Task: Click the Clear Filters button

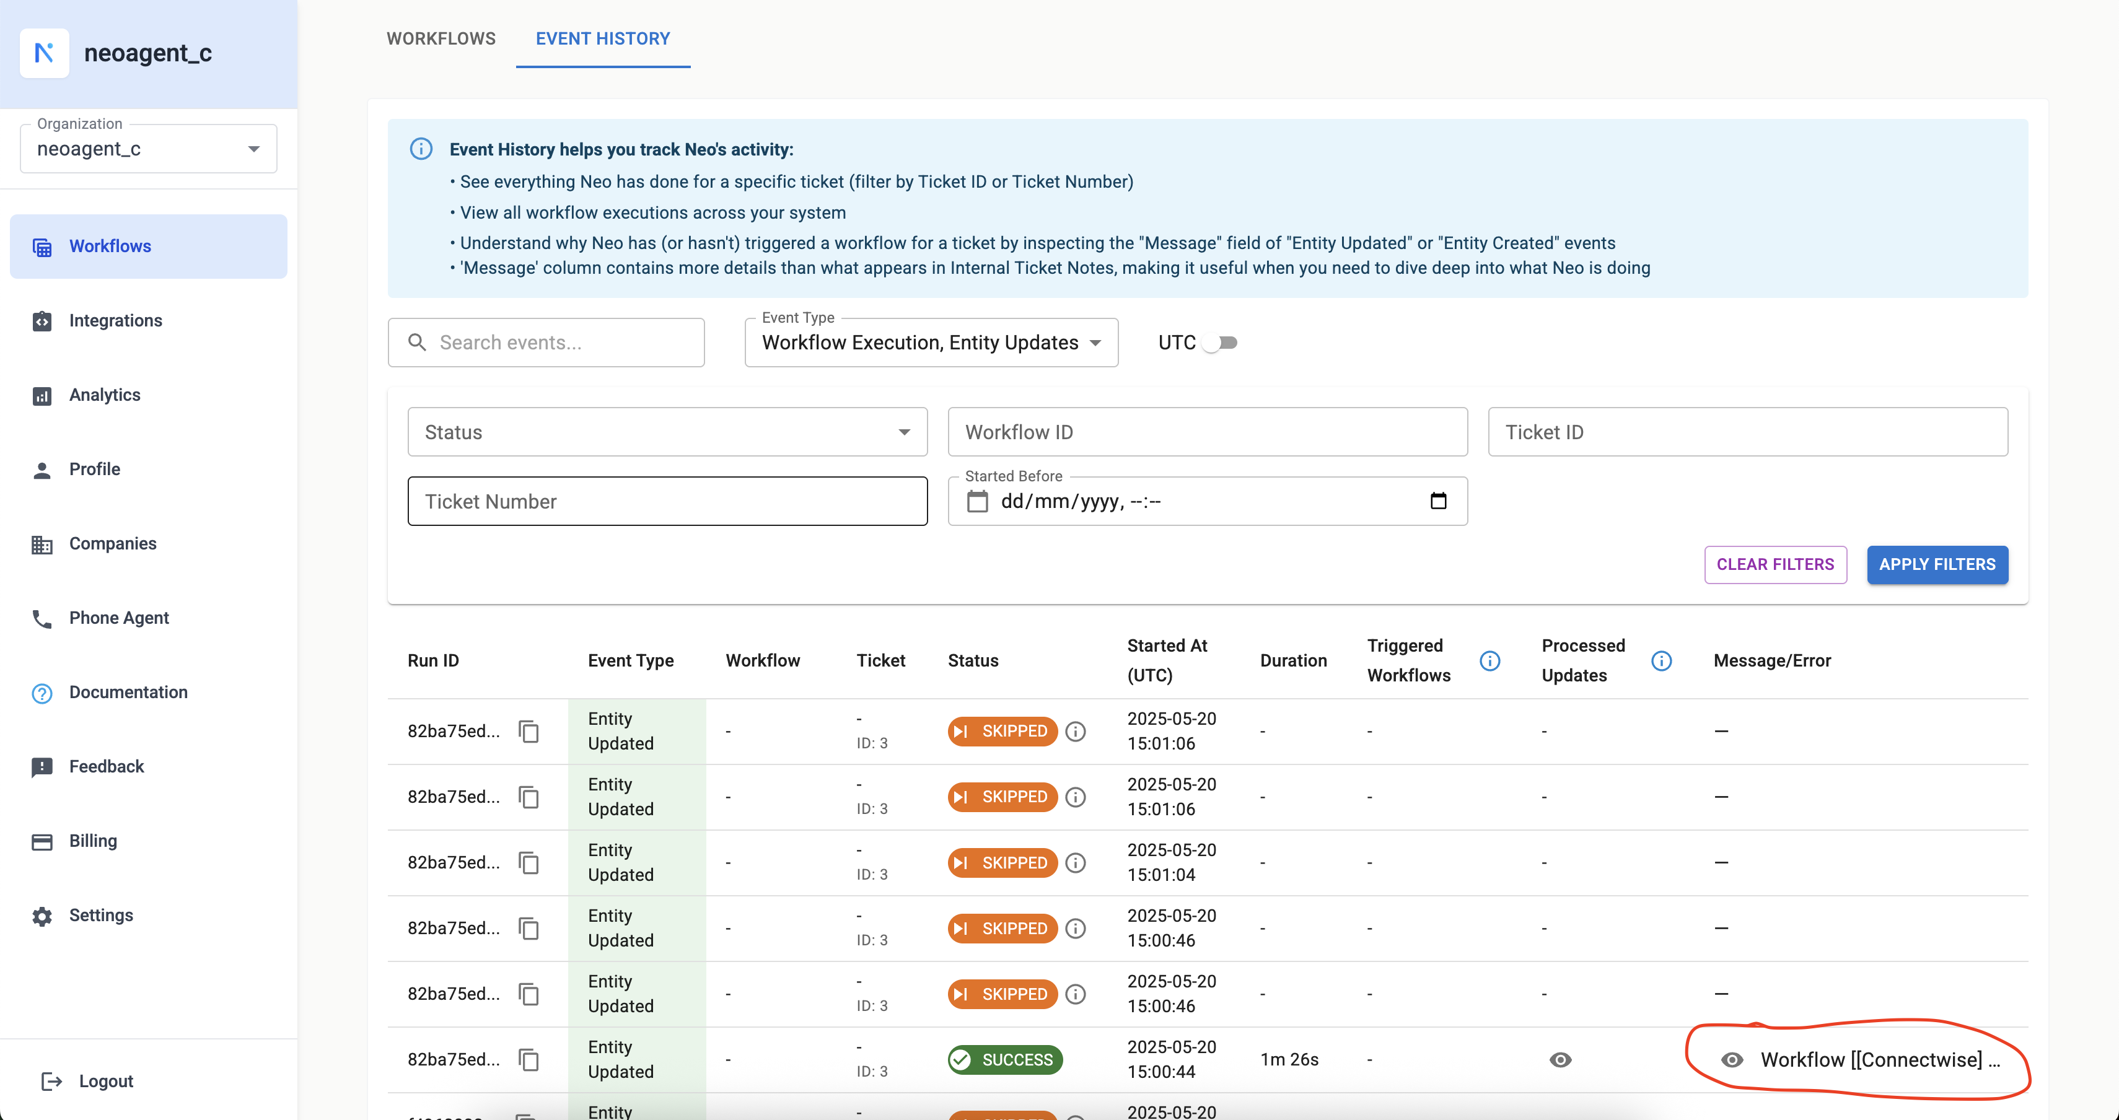Action: click(1775, 564)
